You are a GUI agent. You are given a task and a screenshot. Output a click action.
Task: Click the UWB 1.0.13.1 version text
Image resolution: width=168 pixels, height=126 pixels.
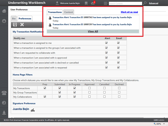(x=159, y=120)
